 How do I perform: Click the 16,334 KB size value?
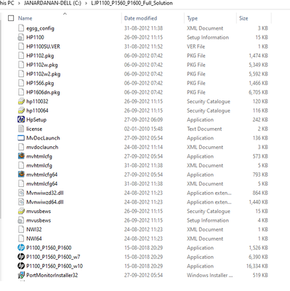pyautogui.click(x=257, y=266)
